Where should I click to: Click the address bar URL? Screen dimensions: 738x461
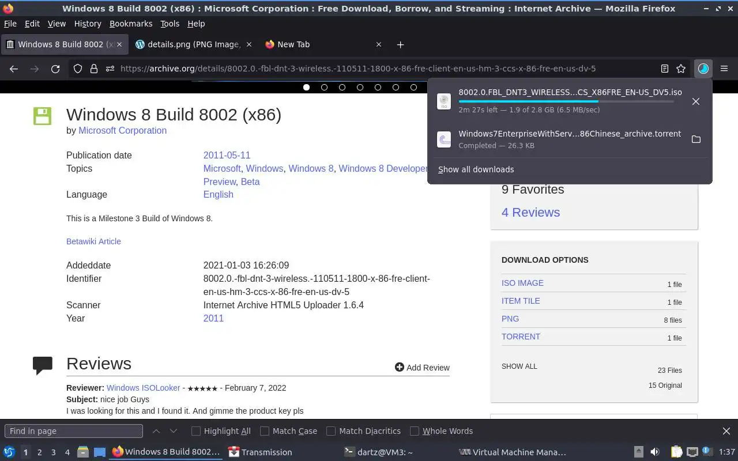pyautogui.click(x=358, y=69)
